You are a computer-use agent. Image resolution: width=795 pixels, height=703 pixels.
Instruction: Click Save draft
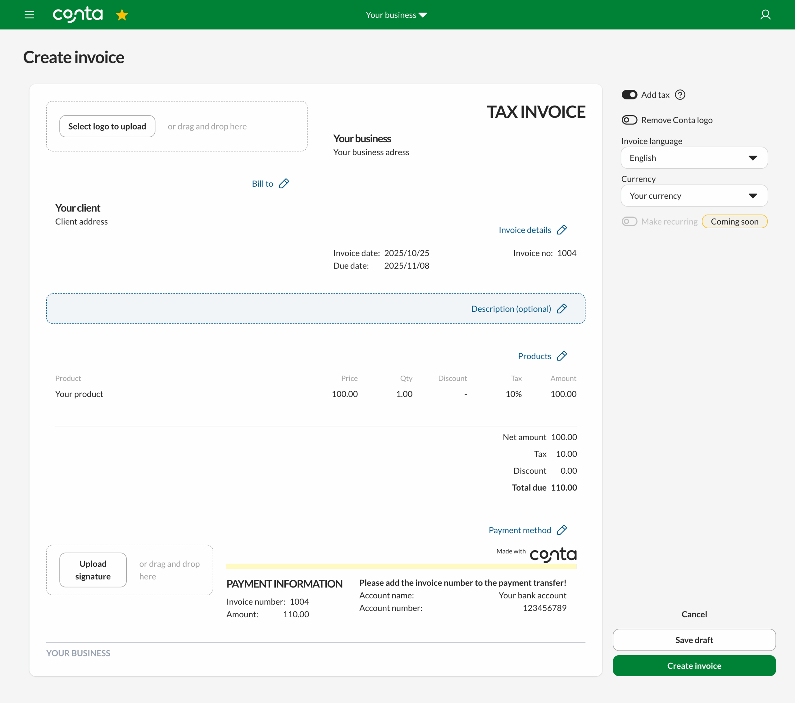coord(694,640)
